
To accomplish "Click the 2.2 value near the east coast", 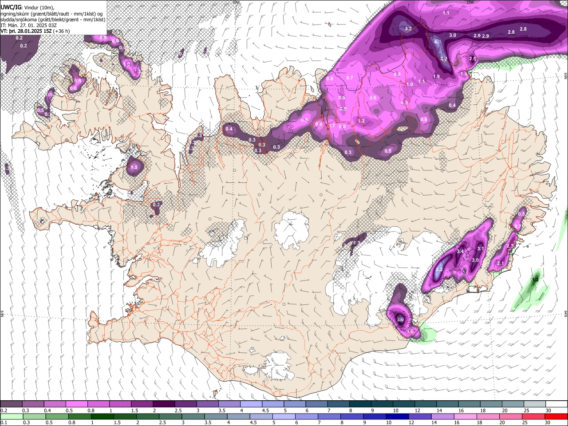I will tap(510, 246).
